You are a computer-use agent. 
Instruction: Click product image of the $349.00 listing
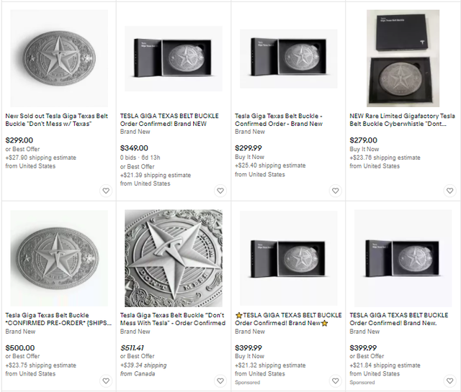174,59
